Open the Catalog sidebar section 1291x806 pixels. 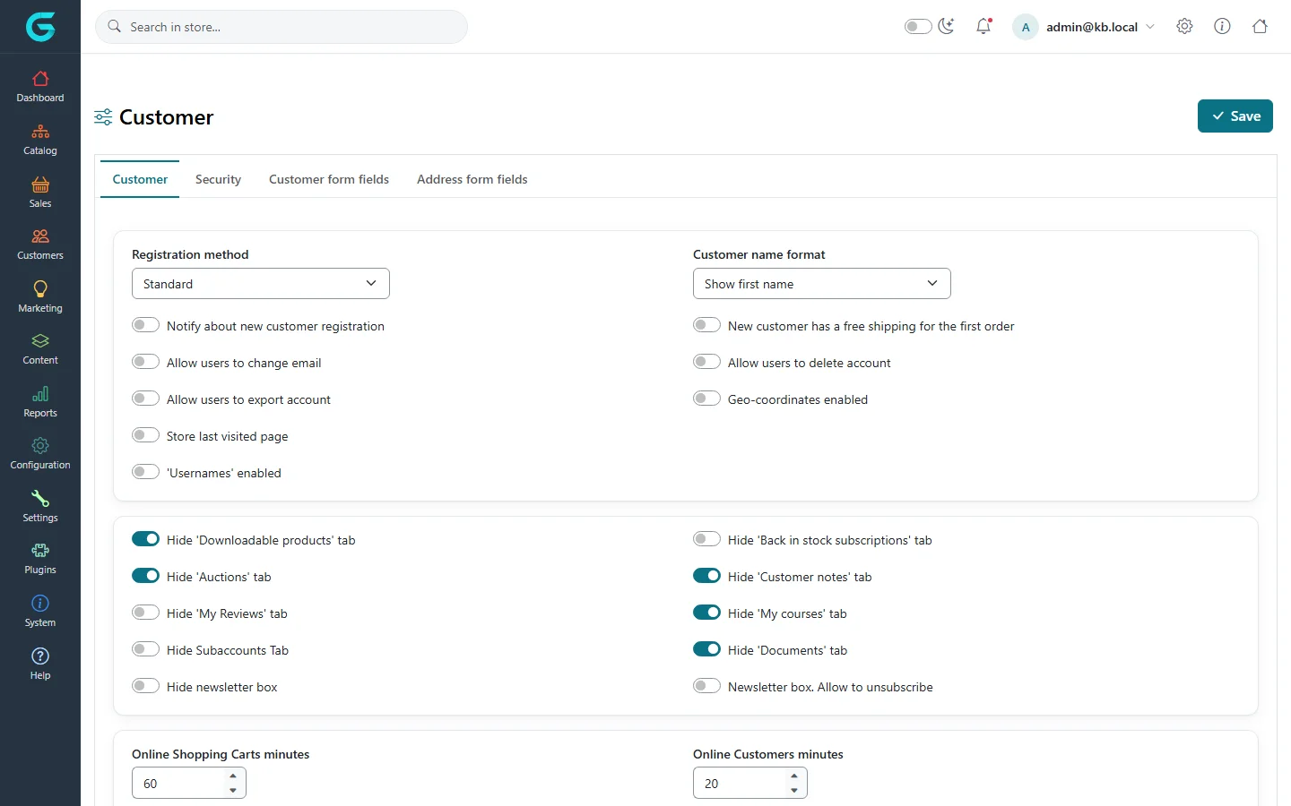point(40,140)
